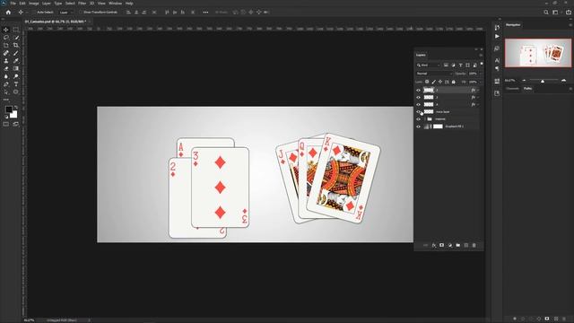
Task: Select the Move tool in toolbox
Action: pos(6,30)
